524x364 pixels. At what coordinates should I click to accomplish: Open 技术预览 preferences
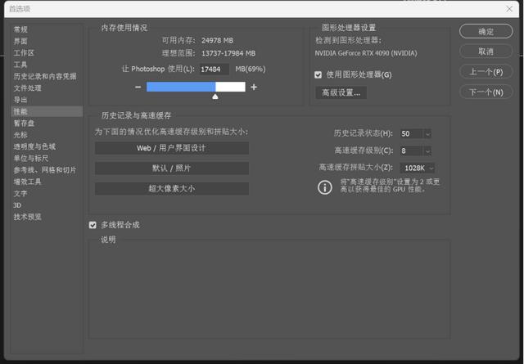(x=27, y=217)
